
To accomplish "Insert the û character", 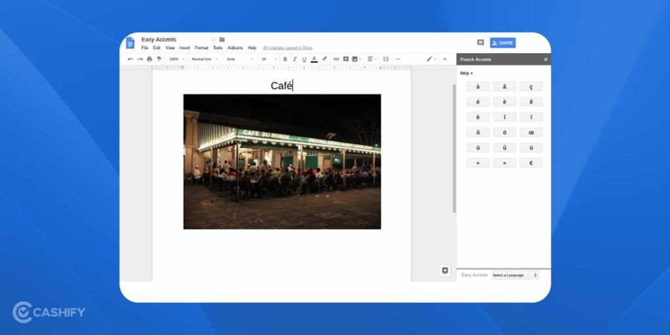I will (504, 148).
